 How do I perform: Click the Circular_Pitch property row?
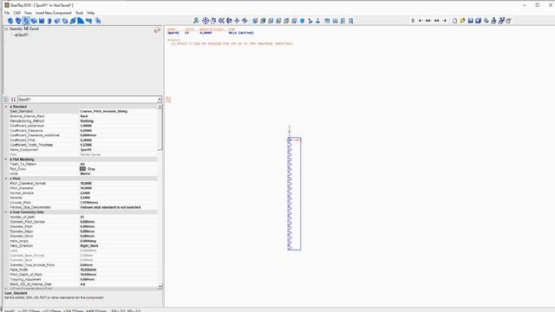[x=83, y=203]
